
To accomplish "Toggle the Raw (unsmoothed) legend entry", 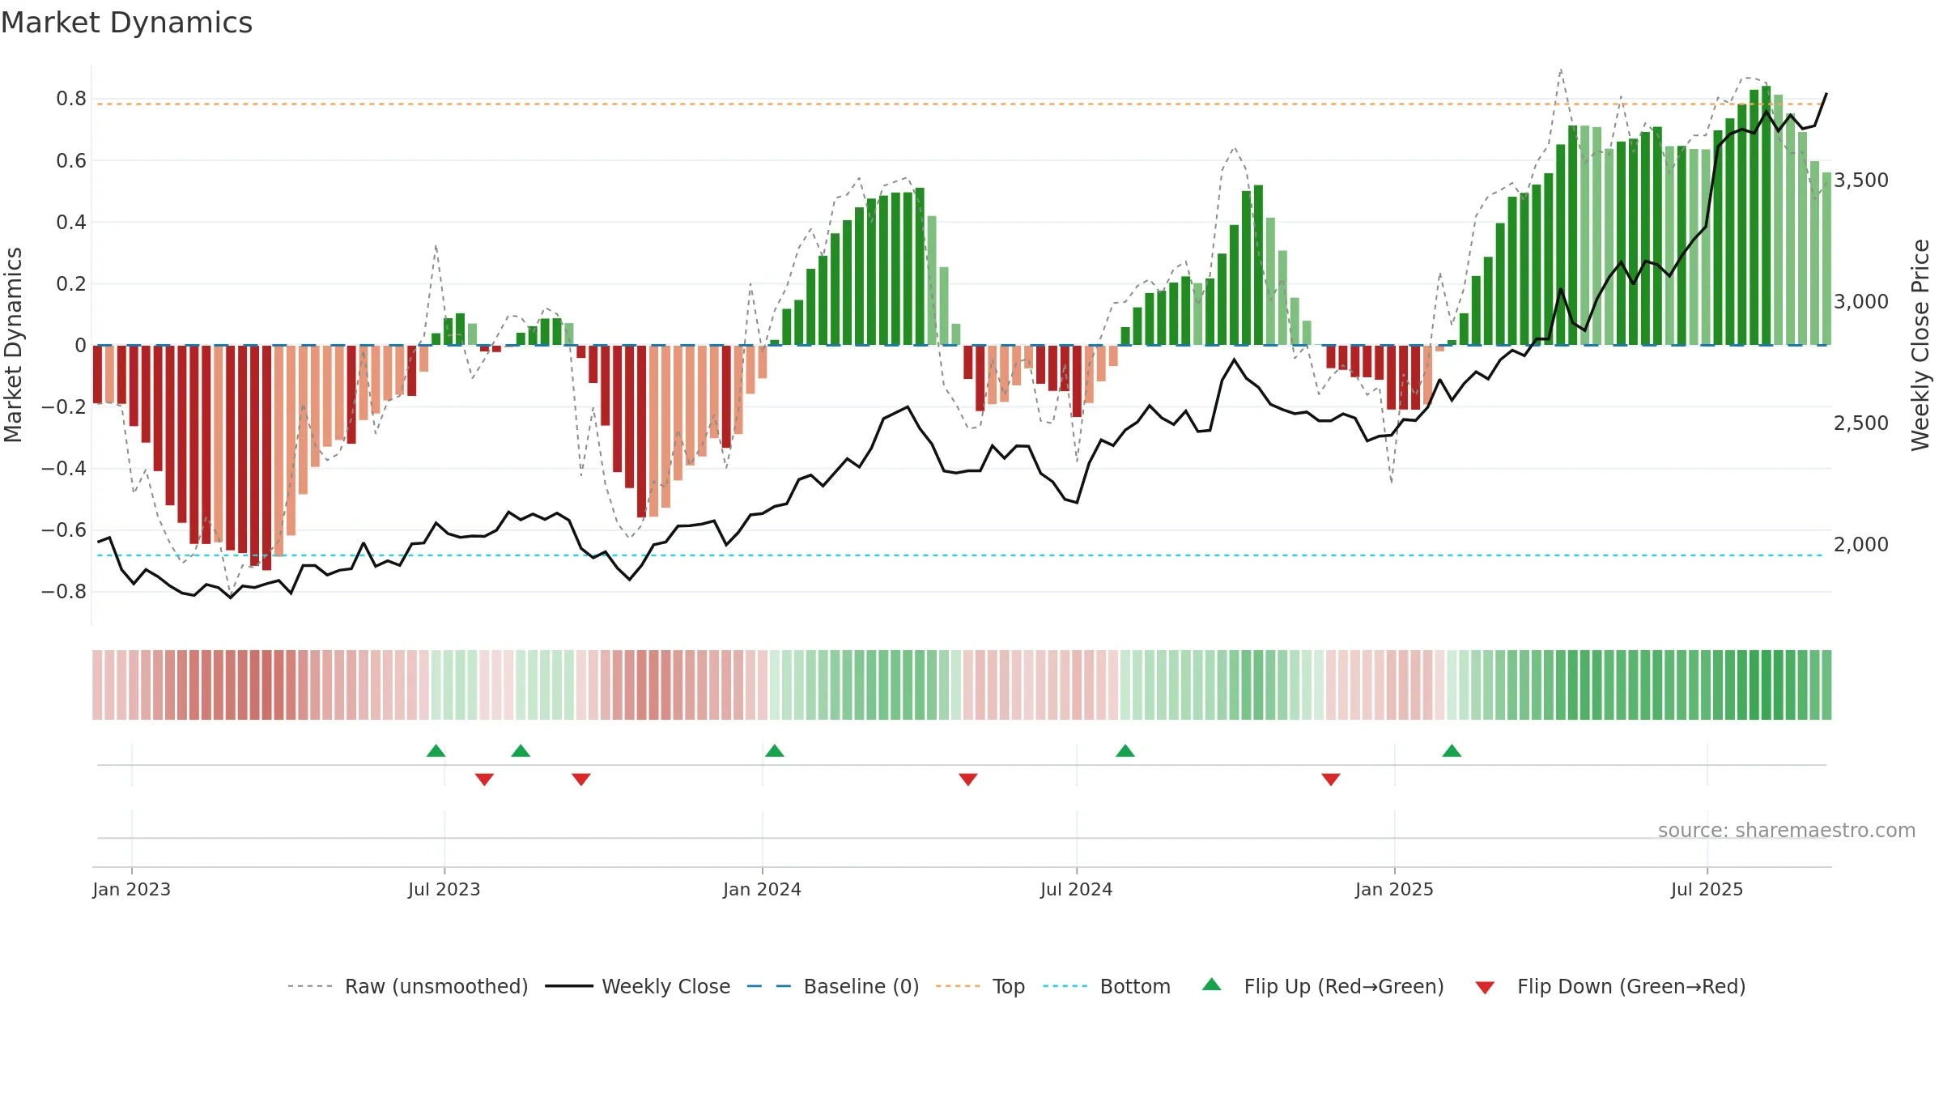I will tap(407, 986).
